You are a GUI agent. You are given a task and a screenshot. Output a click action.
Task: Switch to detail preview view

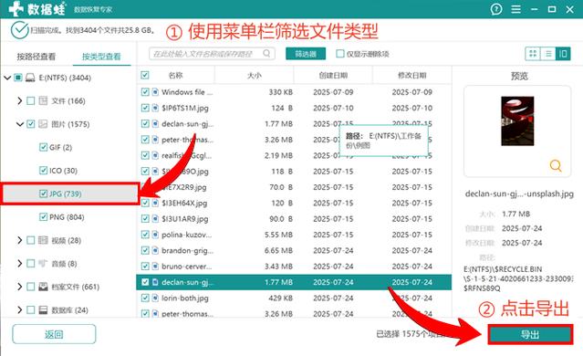563,54
